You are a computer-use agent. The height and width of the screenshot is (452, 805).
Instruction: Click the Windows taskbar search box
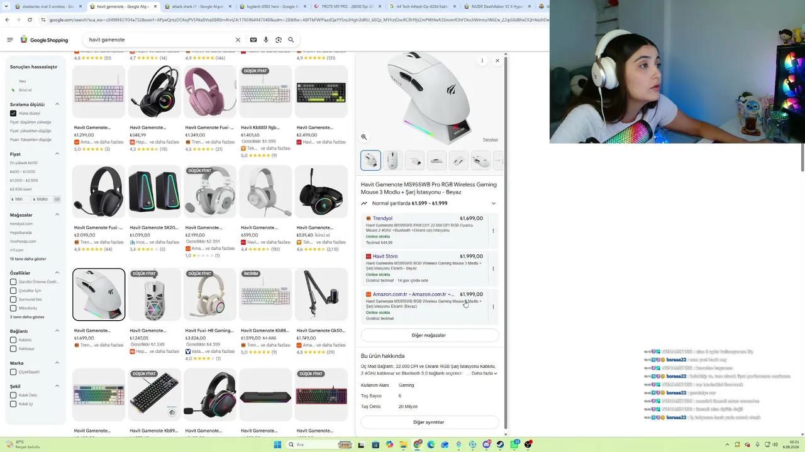[x=319, y=444]
